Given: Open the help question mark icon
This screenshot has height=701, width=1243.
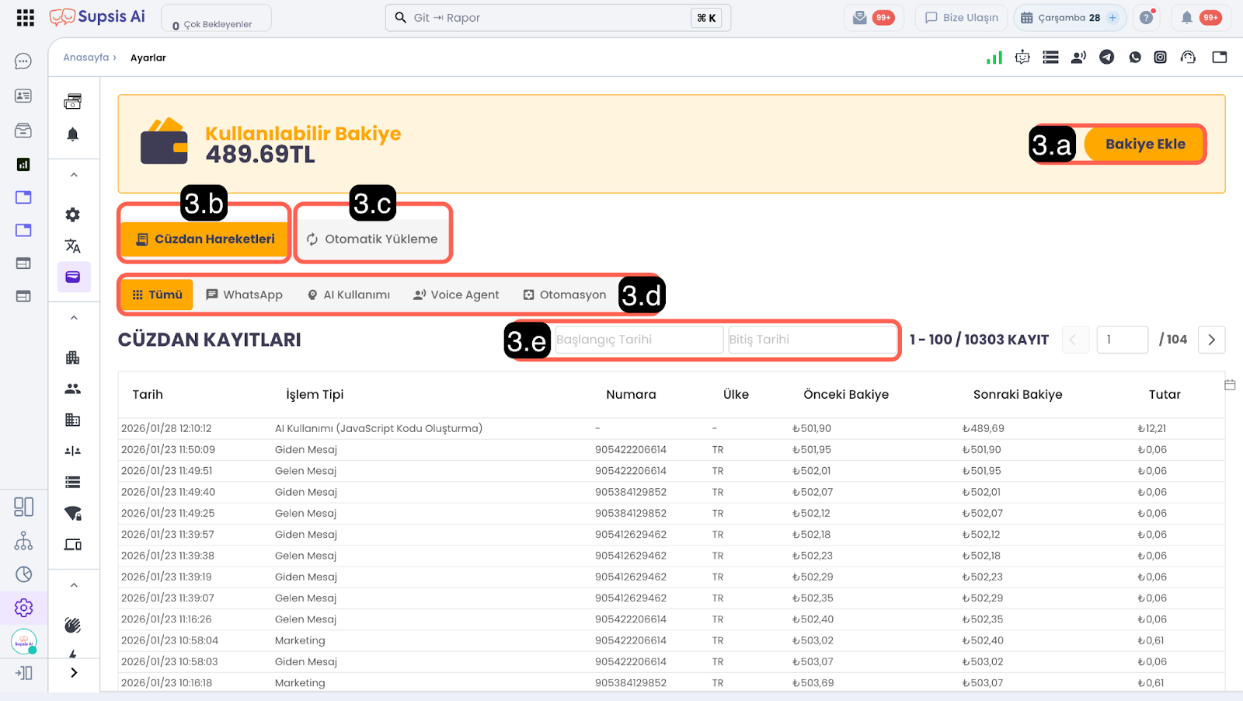Looking at the screenshot, I should (1146, 18).
